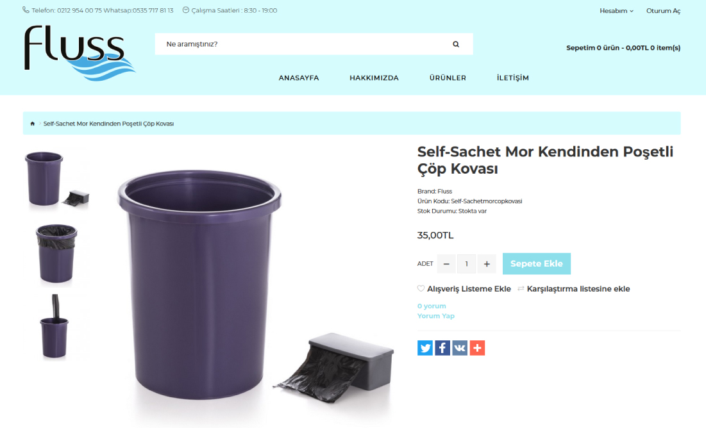Focus the 'Ne aramıştınız?' search field
This screenshot has height=428, width=706.
point(301,44)
